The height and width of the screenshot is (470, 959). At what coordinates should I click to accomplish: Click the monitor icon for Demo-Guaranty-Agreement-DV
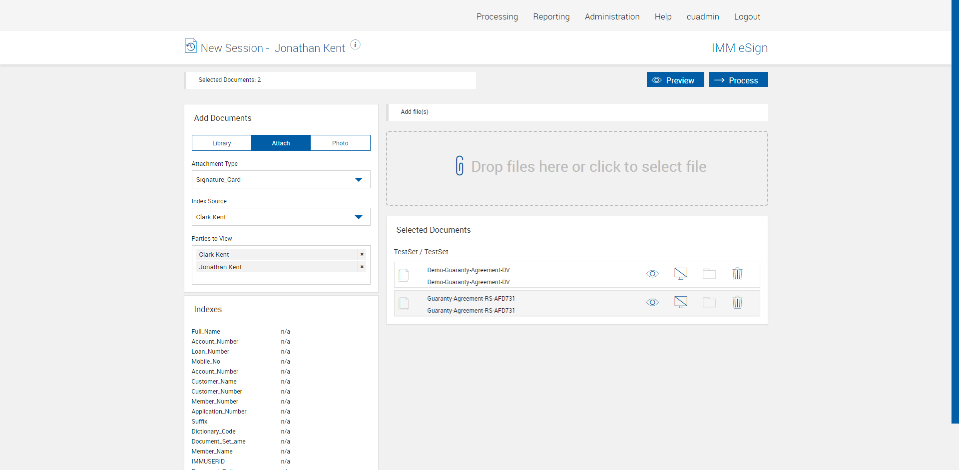click(x=680, y=274)
